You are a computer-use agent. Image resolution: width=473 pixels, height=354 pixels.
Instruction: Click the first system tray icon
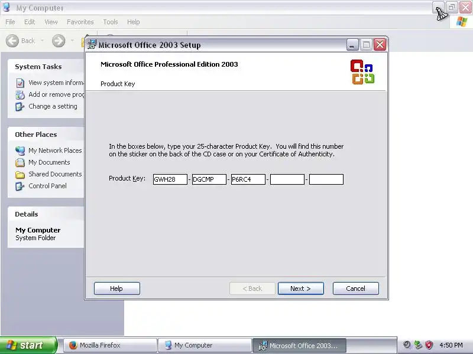407,345
